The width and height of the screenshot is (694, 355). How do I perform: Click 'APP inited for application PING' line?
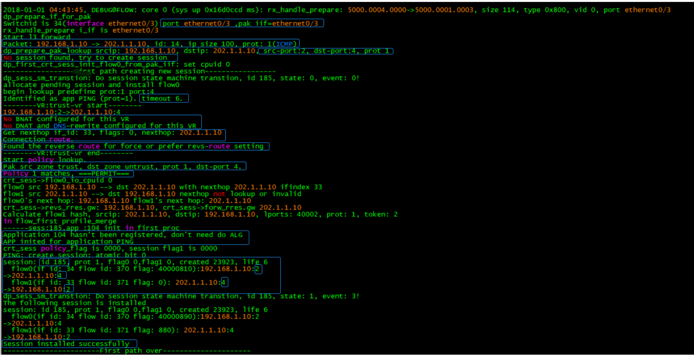click(69, 242)
